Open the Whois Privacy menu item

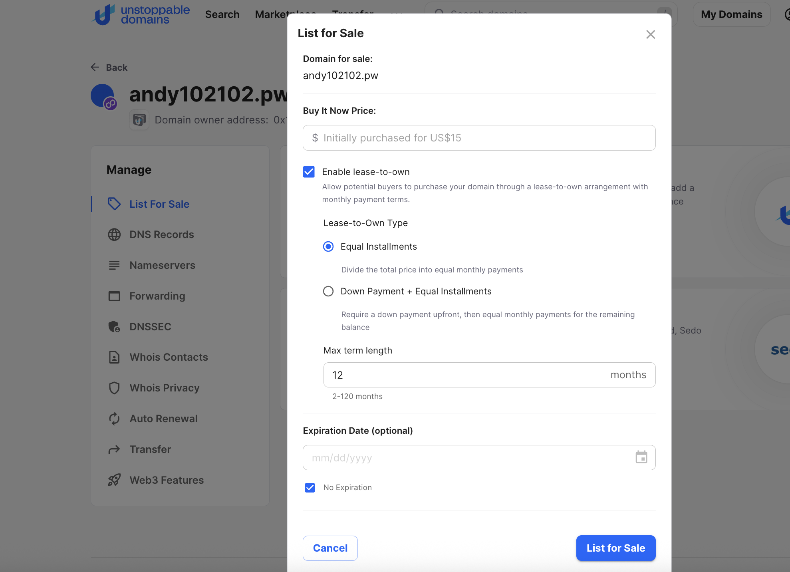point(164,388)
